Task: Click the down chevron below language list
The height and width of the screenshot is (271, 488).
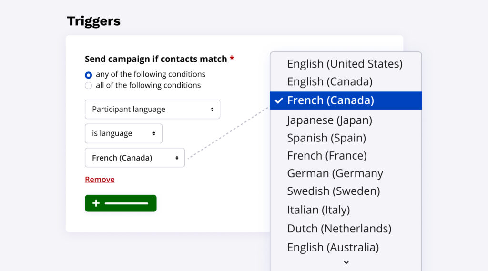Action: point(346,262)
